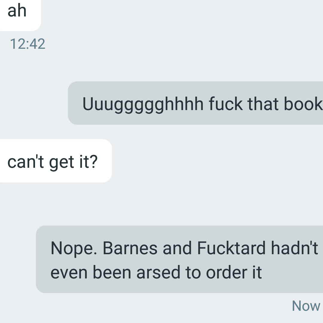This screenshot has width=323, height=323.
Task: Tap the "can't get it?" message bubble
Action: click(x=56, y=161)
